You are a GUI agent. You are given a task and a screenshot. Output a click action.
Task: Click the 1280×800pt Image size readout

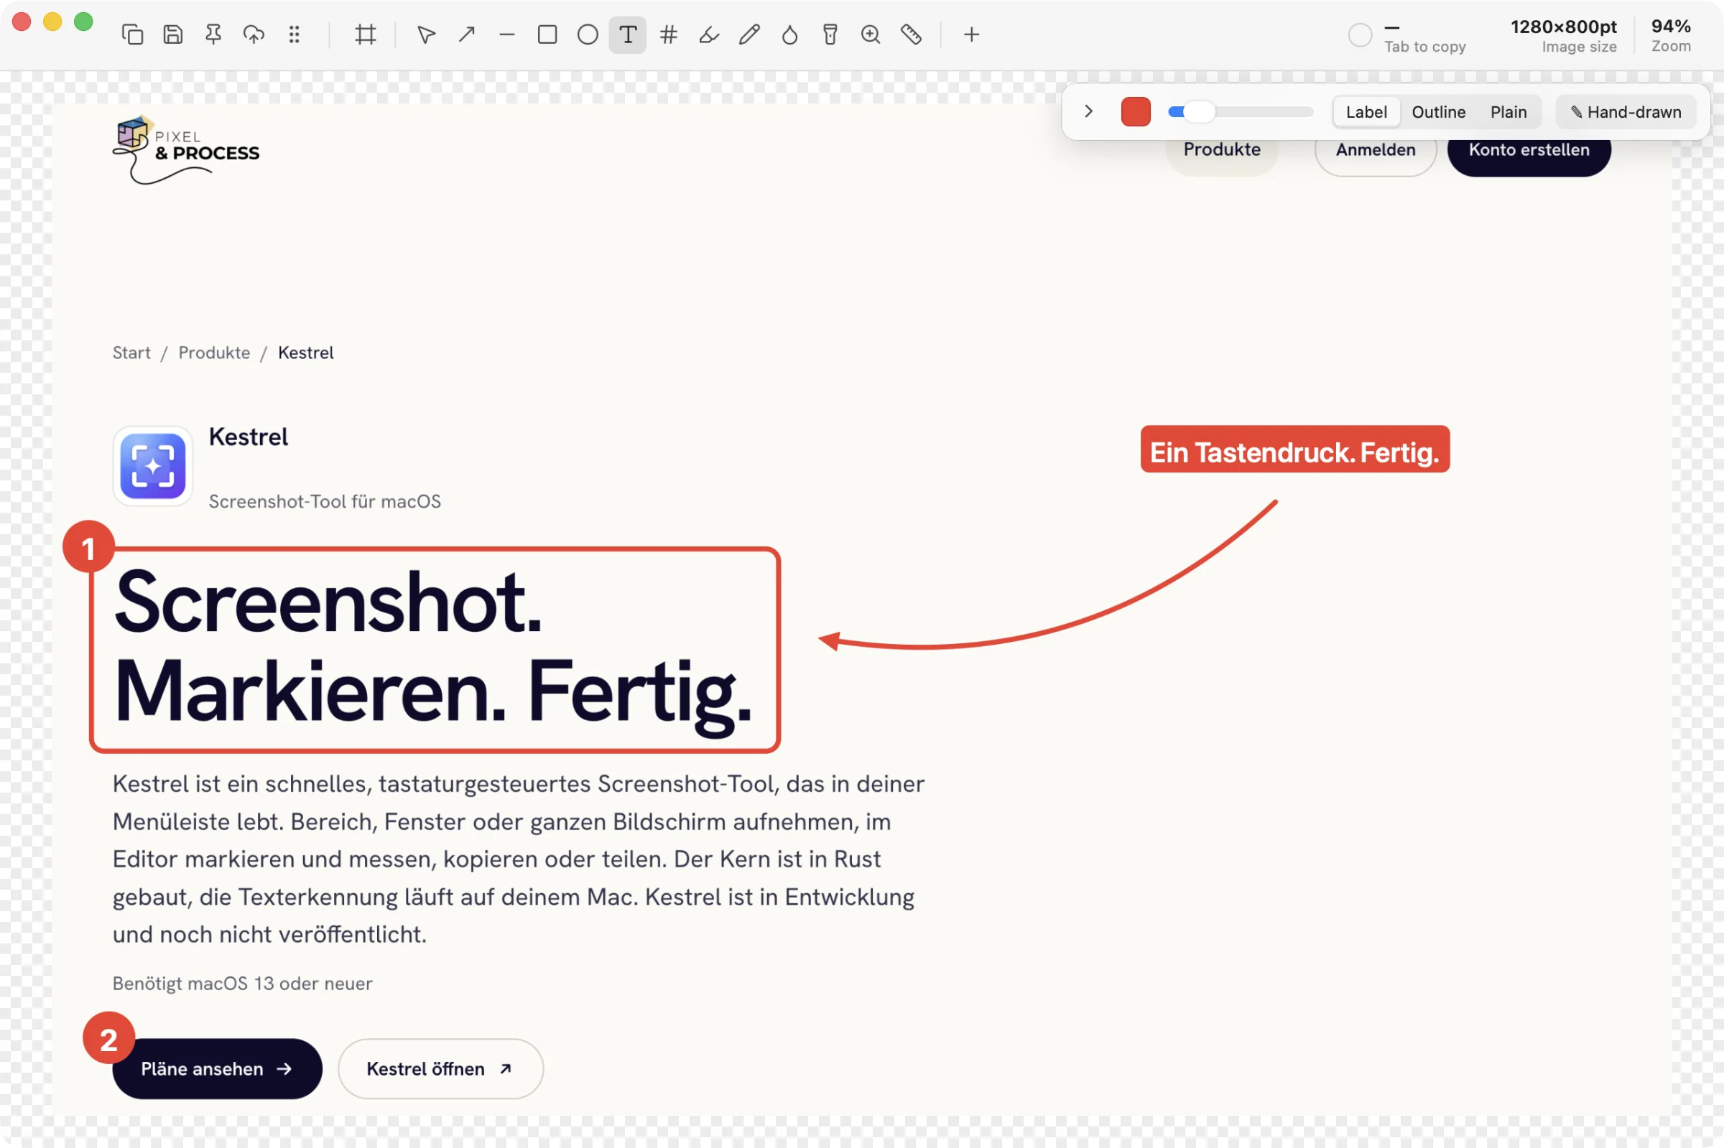pyautogui.click(x=1564, y=35)
